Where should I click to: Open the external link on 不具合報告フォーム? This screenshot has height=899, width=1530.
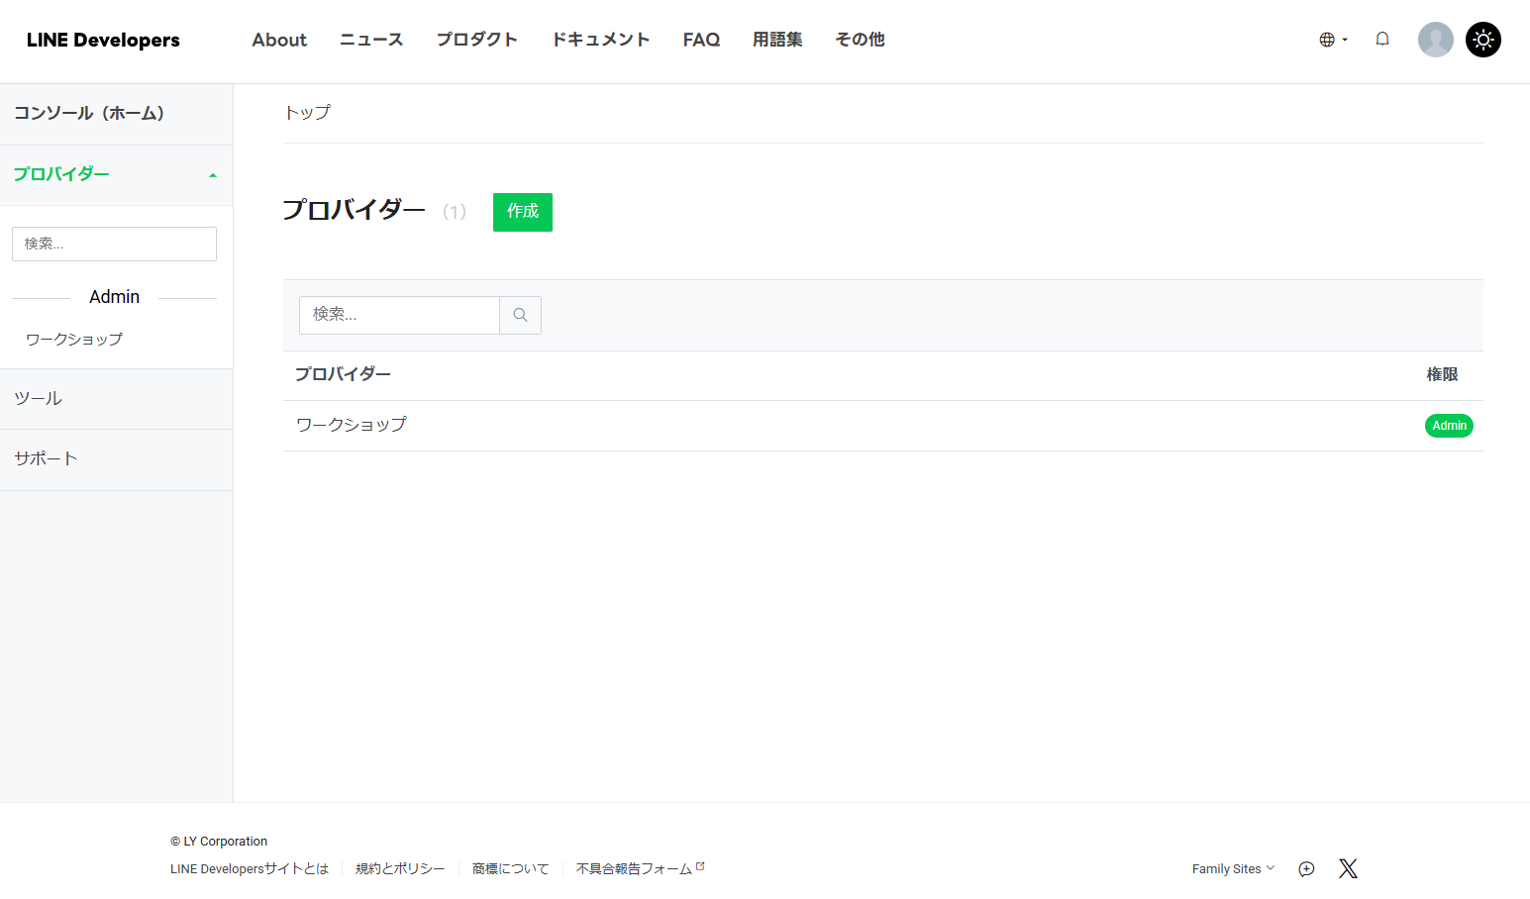701,863
